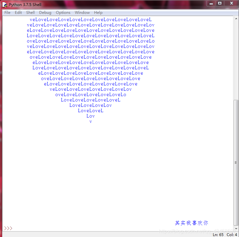
Task: Click the 'Col: 4' status indicator
Action: pyautogui.click(x=232, y=234)
